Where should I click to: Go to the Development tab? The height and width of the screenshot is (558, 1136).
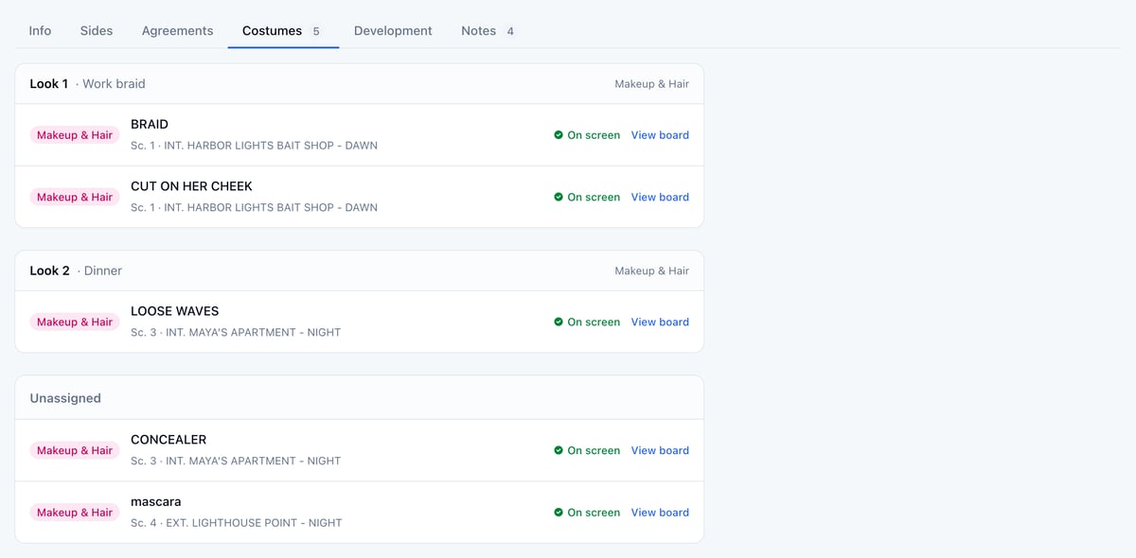point(393,30)
